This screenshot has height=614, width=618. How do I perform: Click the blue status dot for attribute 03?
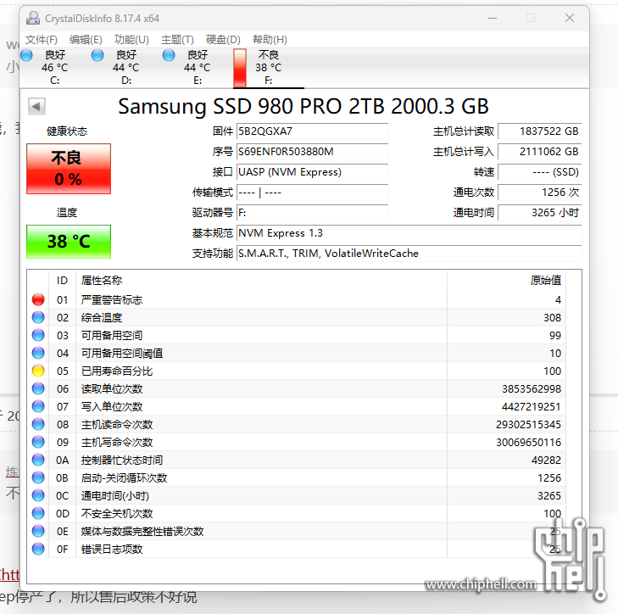(38, 335)
